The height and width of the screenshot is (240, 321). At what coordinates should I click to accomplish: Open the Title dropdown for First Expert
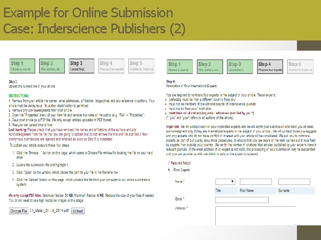pyautogui.click(x=225, y=182)
